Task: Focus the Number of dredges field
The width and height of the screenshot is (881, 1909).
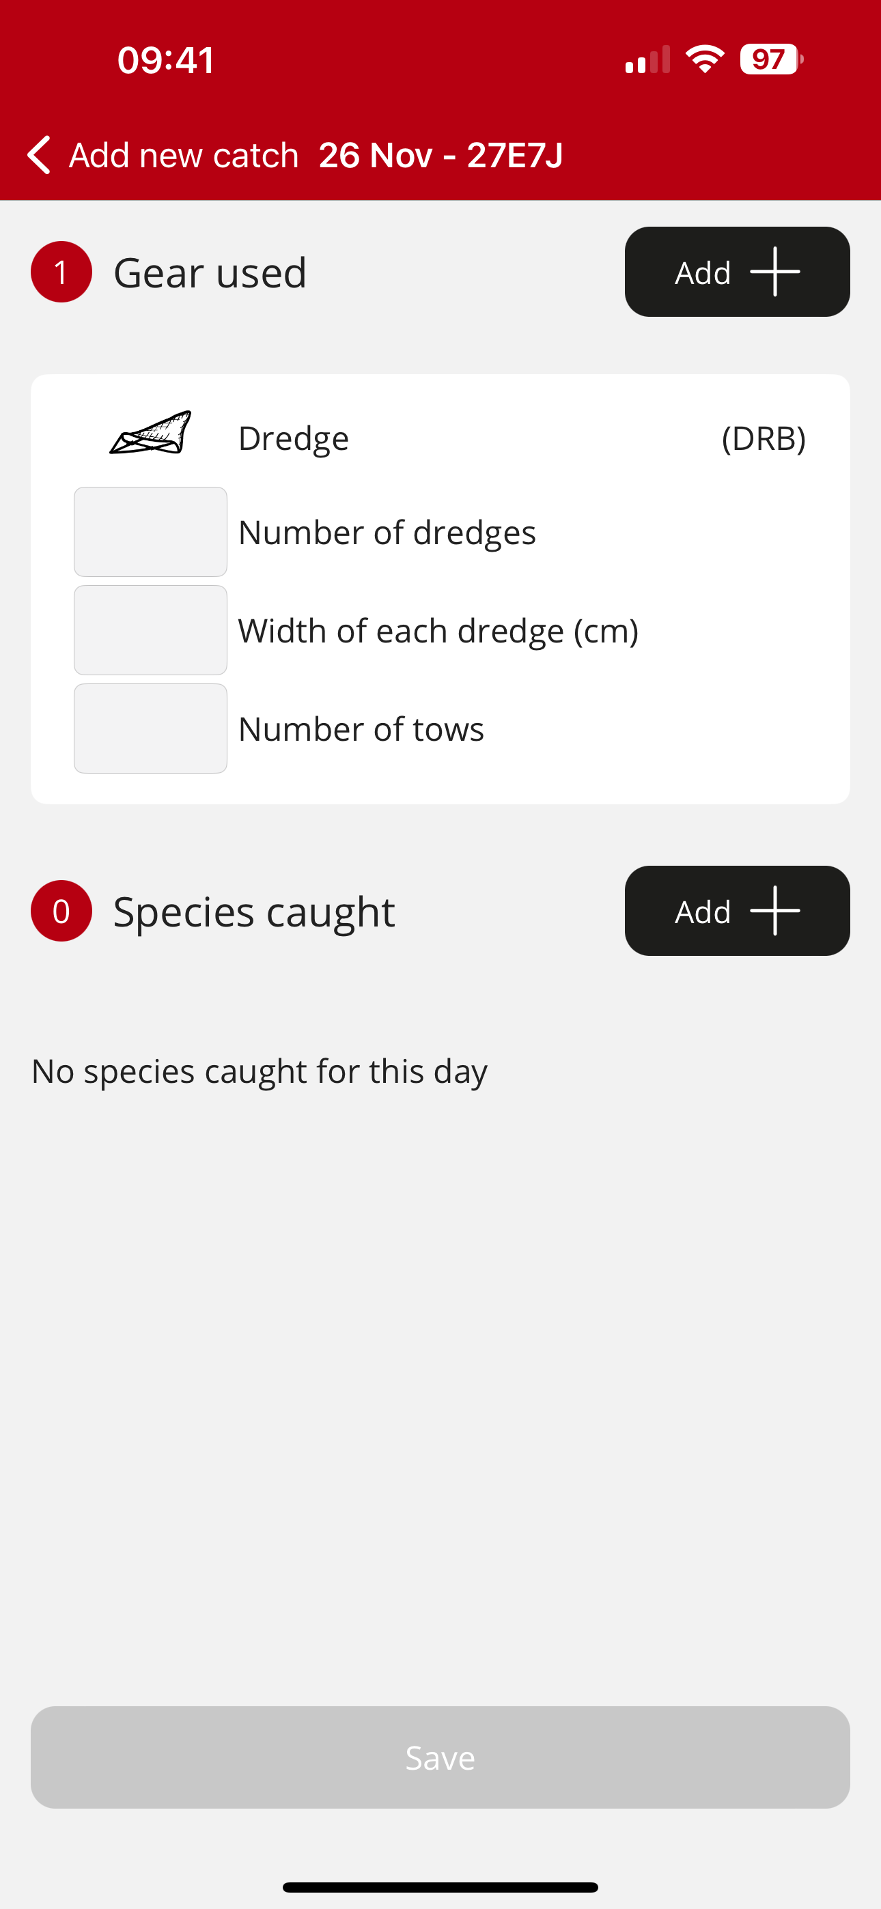Action: point(150,532)
